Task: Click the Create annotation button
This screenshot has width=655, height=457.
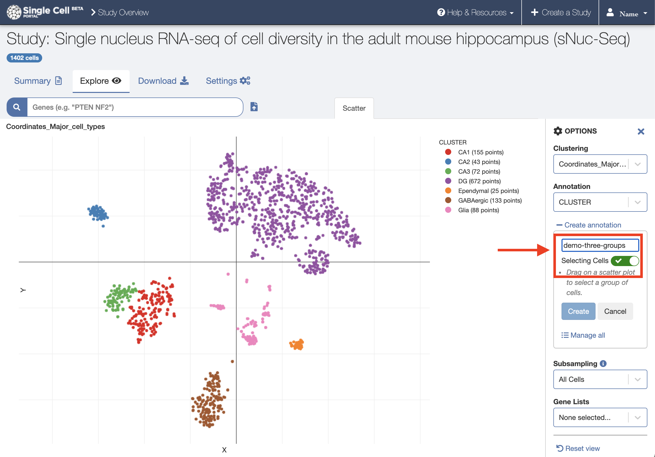Action: (578, 311)
